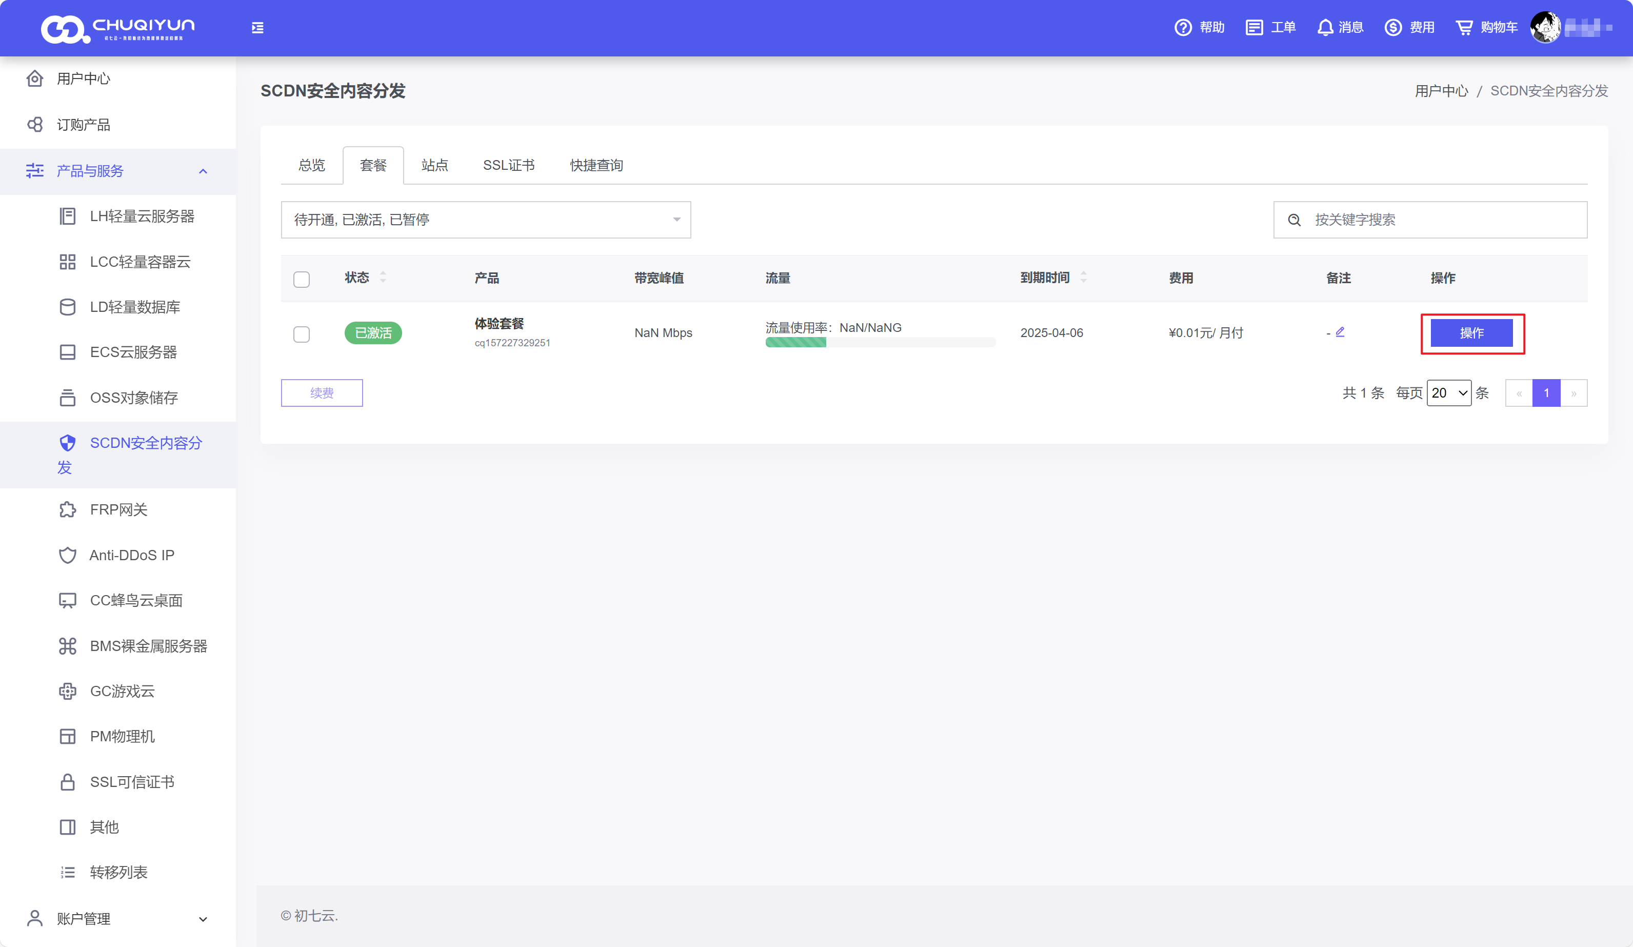This screenshot has height=947, width=1633.
Task: Click the user avatar picture
Action: click(1545, 27)
